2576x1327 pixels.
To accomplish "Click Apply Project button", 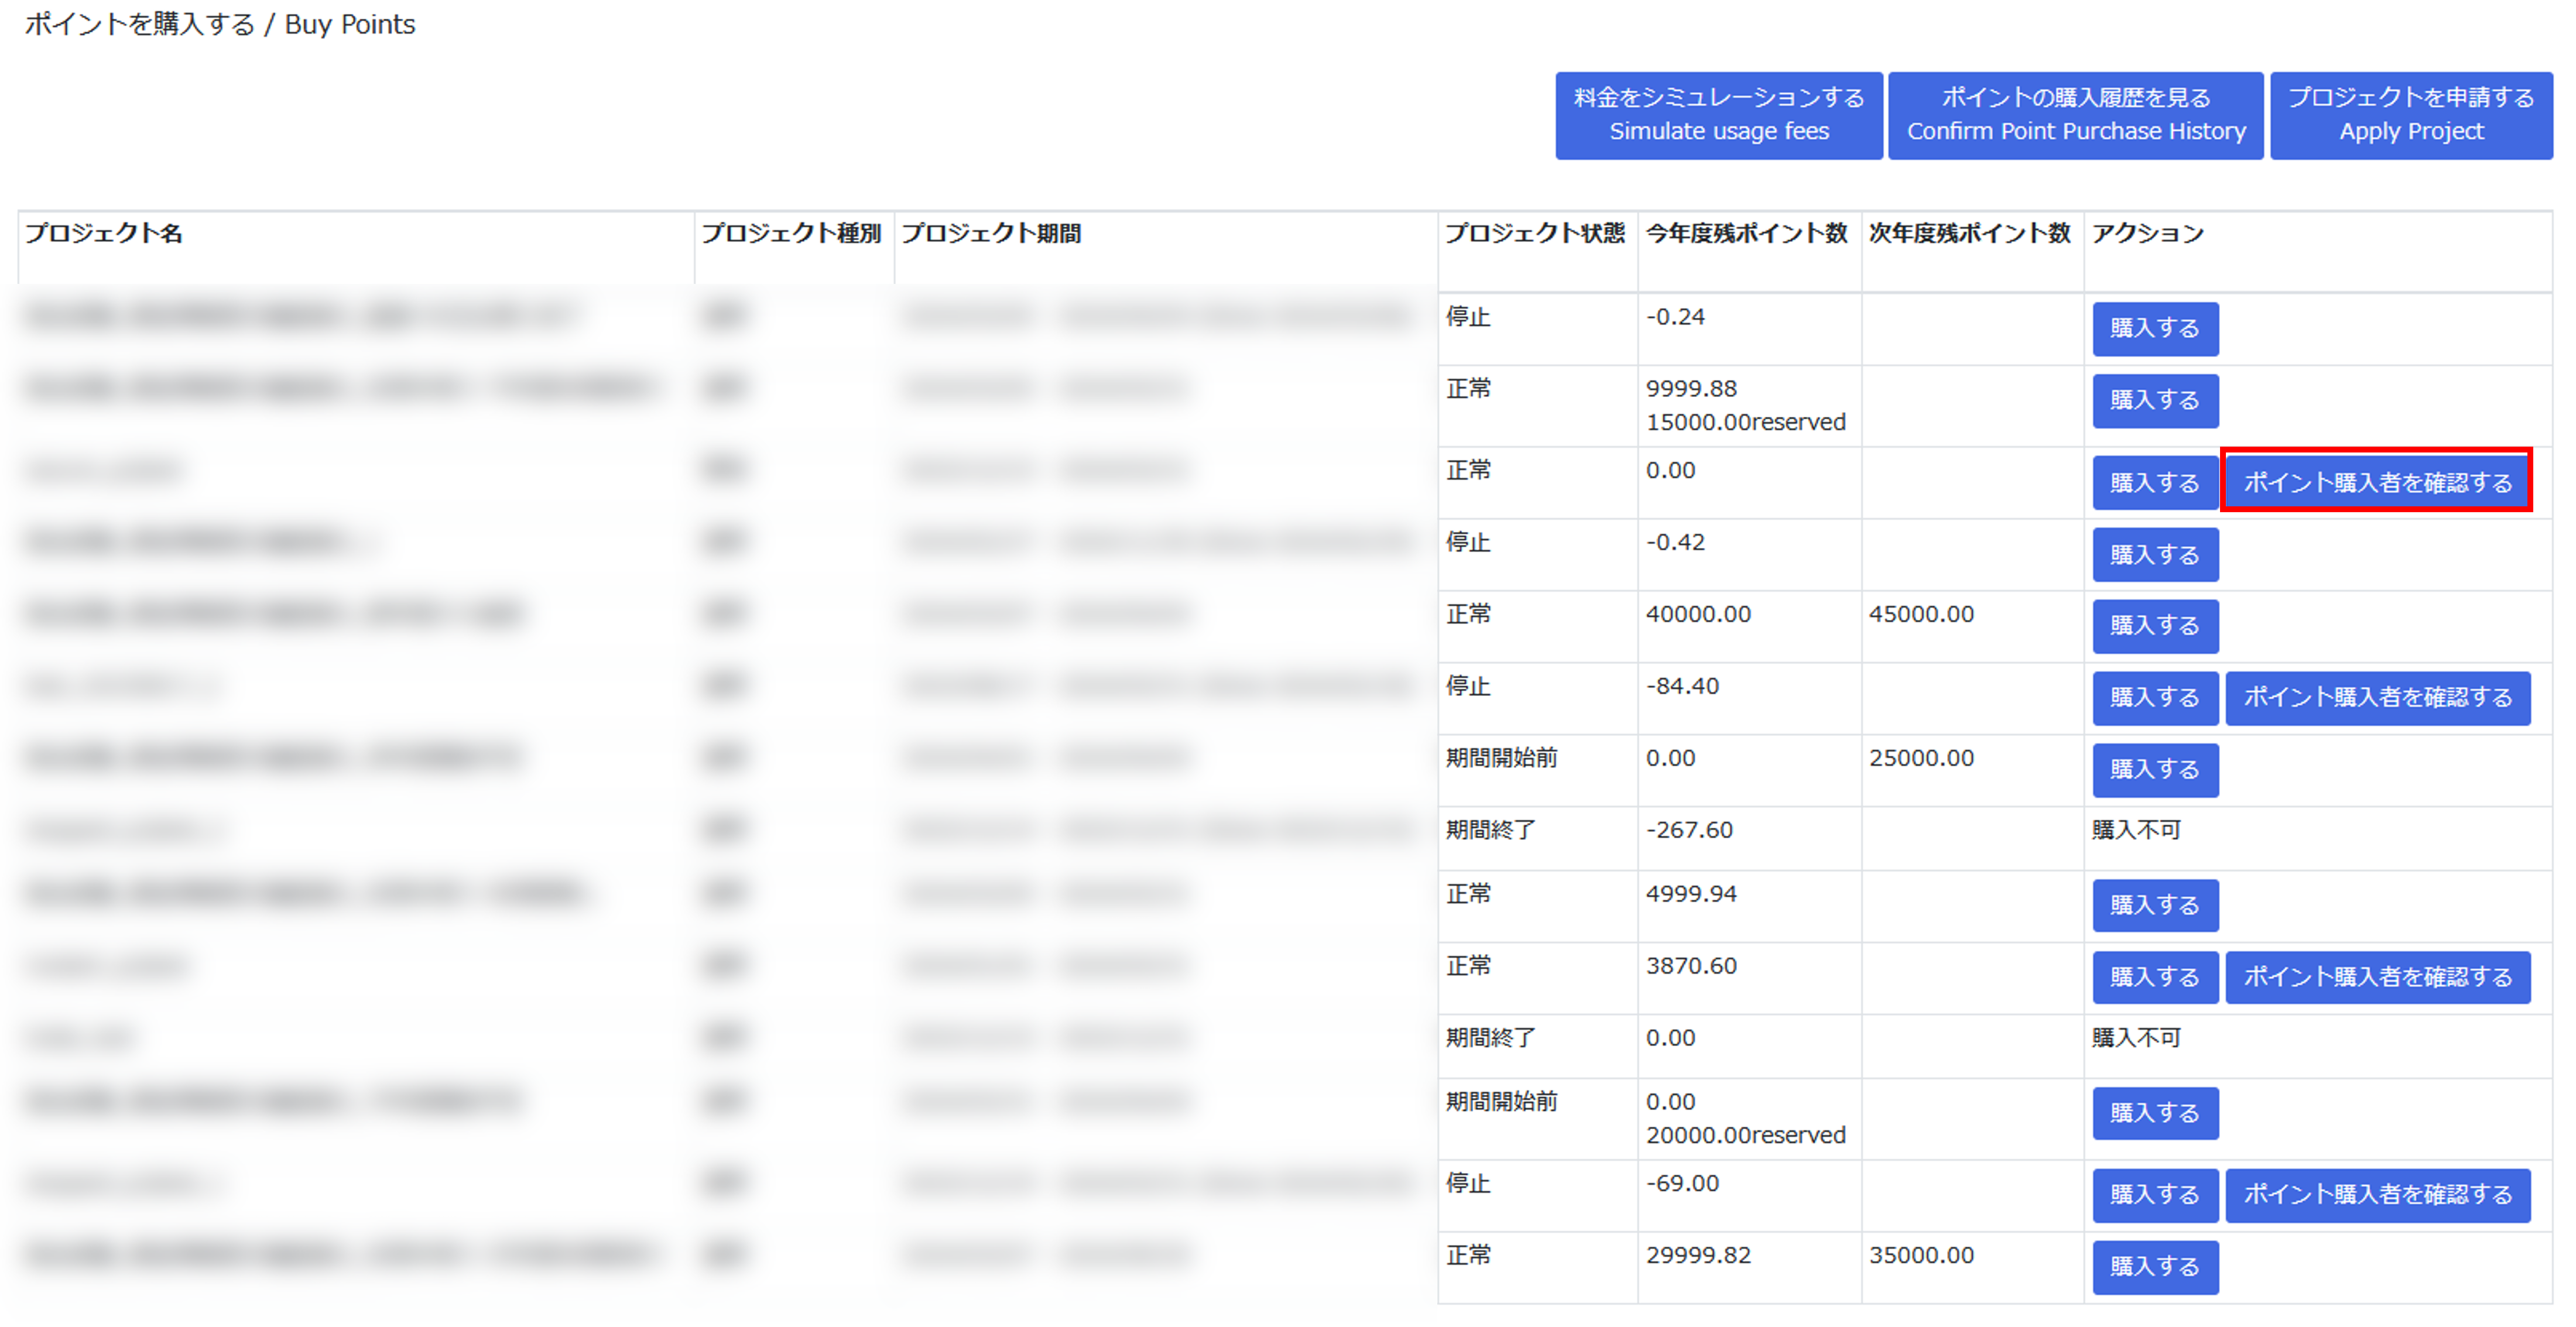I will click(2410, 115).
